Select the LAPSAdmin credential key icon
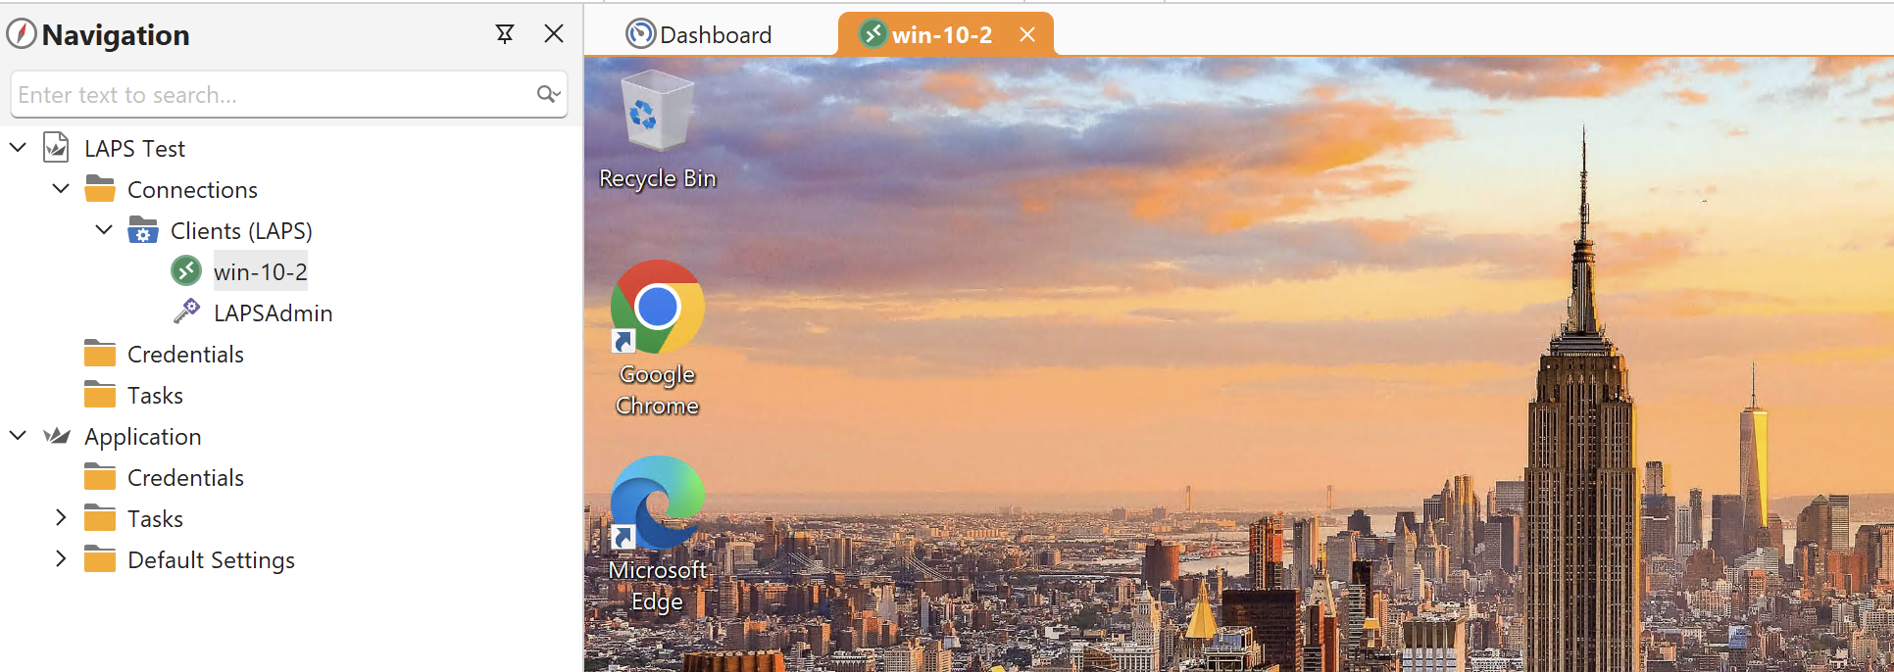Screen dimensions: 1894x672 186,312
